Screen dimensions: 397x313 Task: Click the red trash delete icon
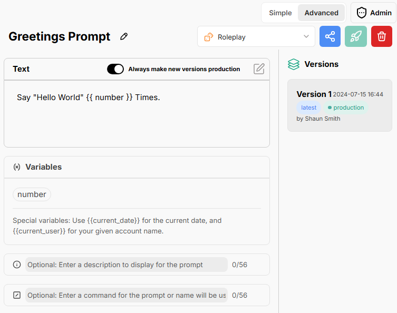[382, 36]
